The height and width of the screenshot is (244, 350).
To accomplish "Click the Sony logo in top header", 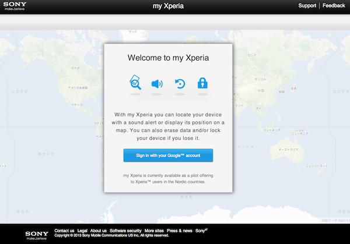I will 15,6.
